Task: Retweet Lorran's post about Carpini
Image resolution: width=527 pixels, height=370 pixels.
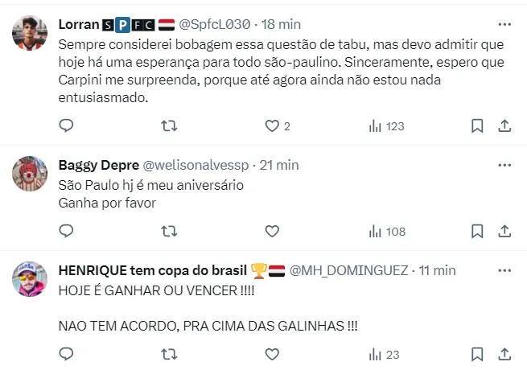Action: [x=169, y=125]
